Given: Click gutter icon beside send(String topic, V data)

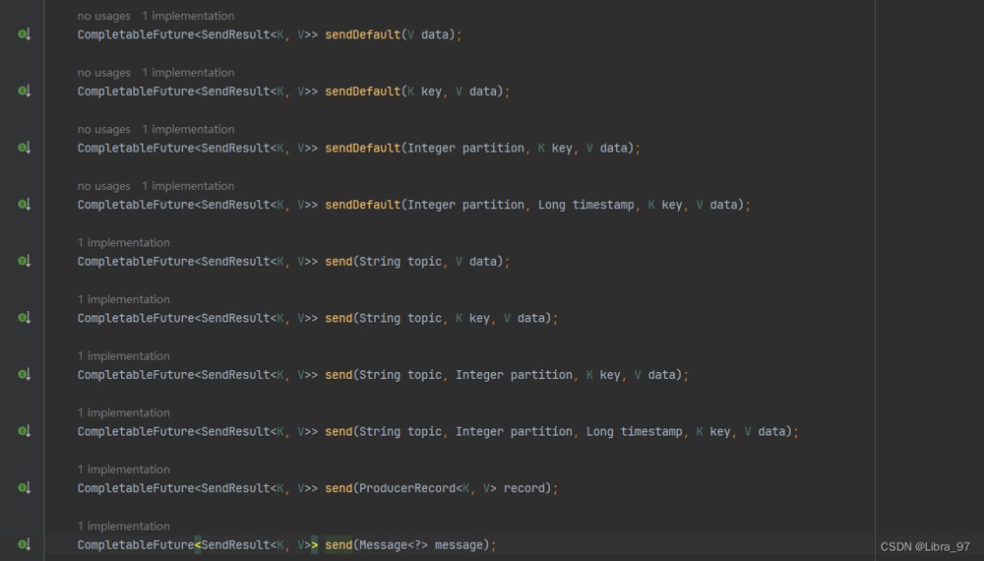Looking at the screenshot, I should [24, 261].
